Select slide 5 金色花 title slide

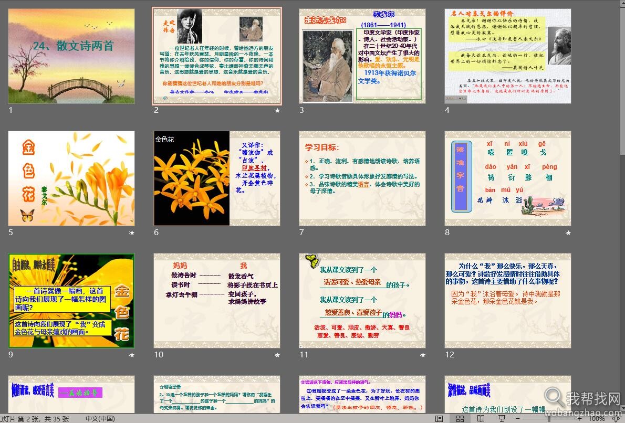[71, 178]
